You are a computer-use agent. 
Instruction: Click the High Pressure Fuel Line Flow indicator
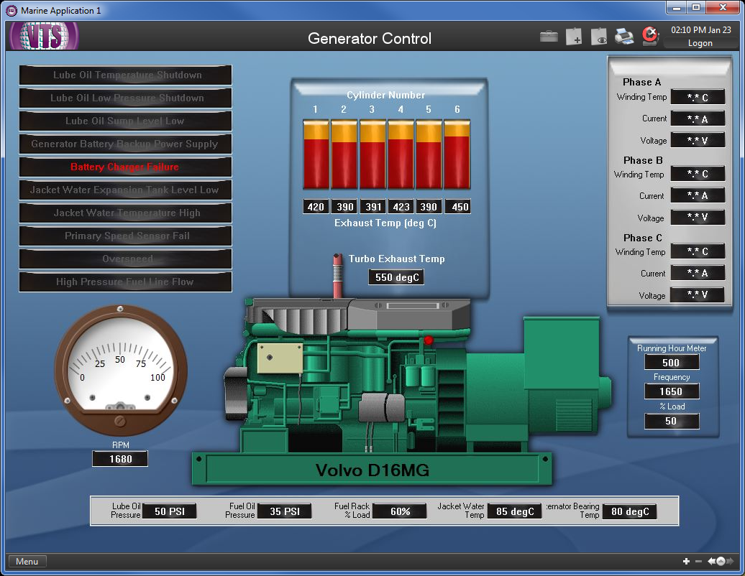[x=125, y=282]
